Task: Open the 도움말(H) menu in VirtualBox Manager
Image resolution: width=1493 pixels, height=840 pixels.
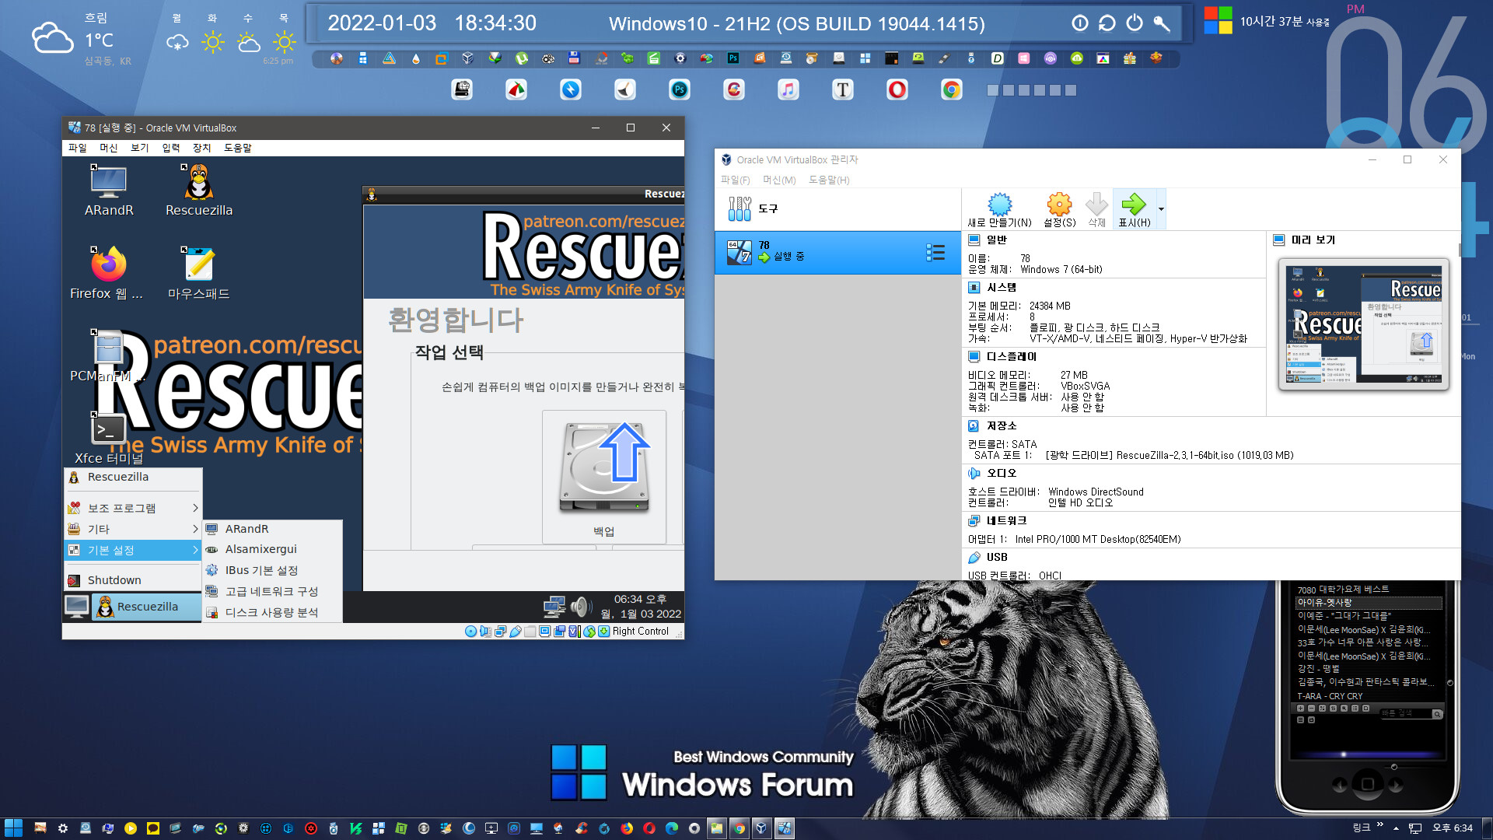Action: 829,180
